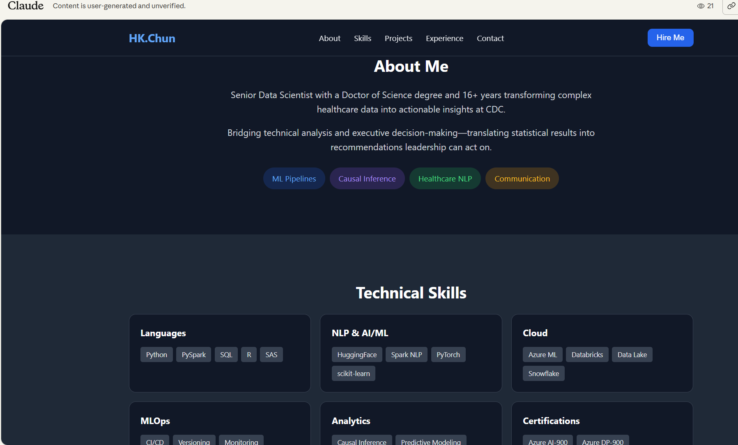Click the Snowflake skill tag
Viewport: 738px width, 445px height.
click(x=544, y=374)
